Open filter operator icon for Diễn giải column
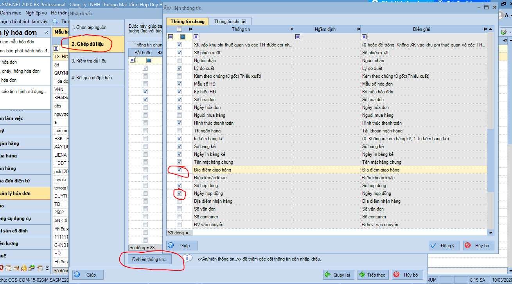This screenshot has width=512, height=284. tap(365, 37)
